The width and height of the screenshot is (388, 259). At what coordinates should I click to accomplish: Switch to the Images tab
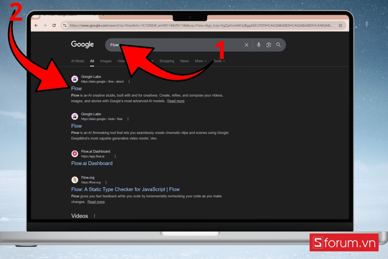[106, 61]
